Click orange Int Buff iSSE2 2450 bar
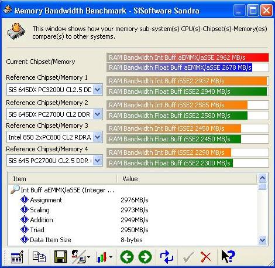 pyautogui.click(x=174, y=128)
